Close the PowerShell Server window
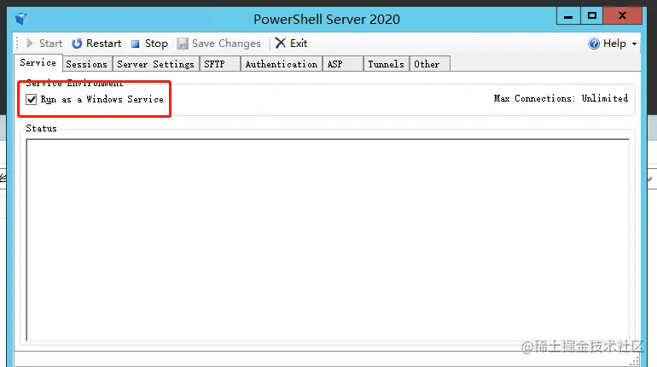Screen dimensions: 657x367 pyautogui.click(x=622, y=15)
